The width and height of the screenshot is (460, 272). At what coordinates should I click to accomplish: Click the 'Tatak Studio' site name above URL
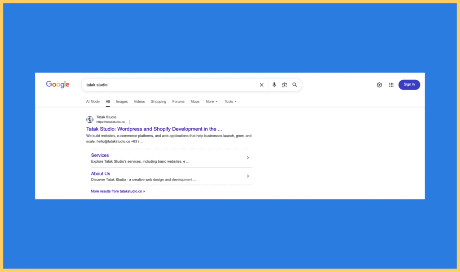pyautogui.click(x=106, y=117)
